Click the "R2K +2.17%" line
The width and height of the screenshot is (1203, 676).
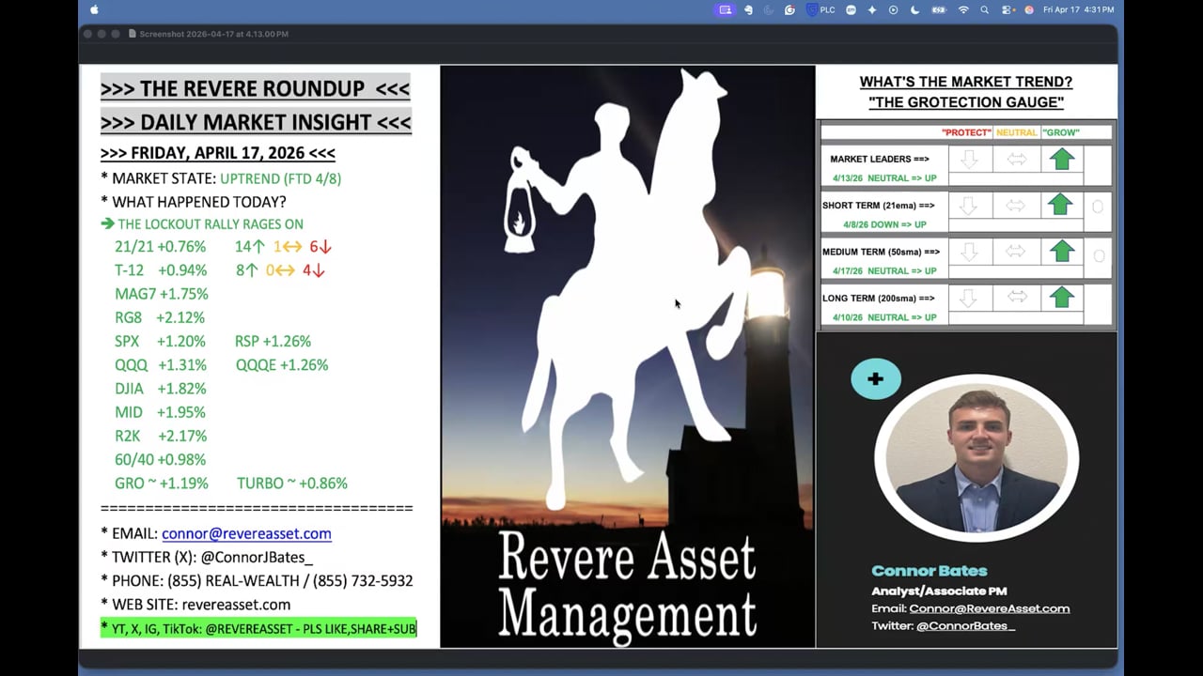click(x=160, y=436)
